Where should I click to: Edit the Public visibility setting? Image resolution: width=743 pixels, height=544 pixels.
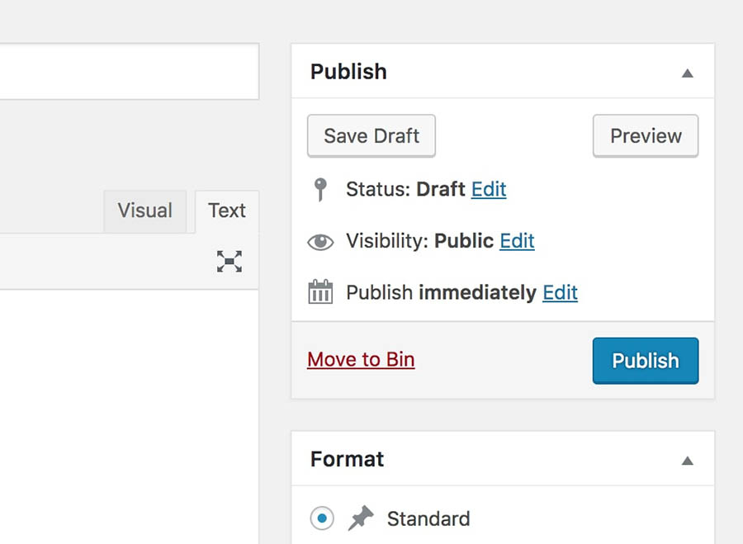[x=517, y=241]
